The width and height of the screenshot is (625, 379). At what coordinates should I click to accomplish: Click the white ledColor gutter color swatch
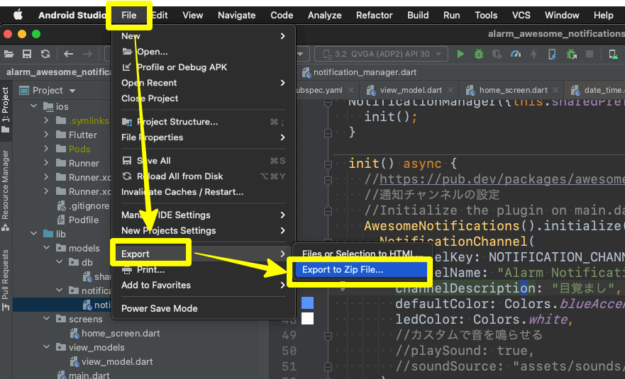tap(307, 319)
